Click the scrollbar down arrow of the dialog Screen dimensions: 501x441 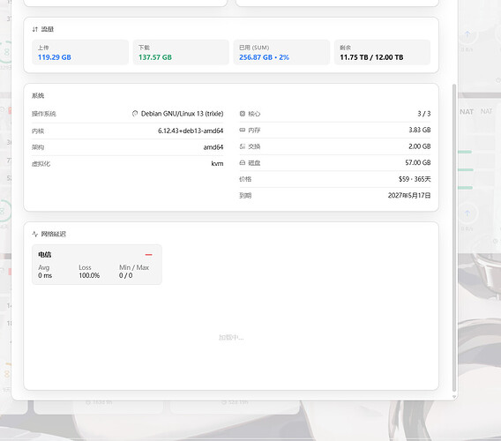tap(454, 397)
